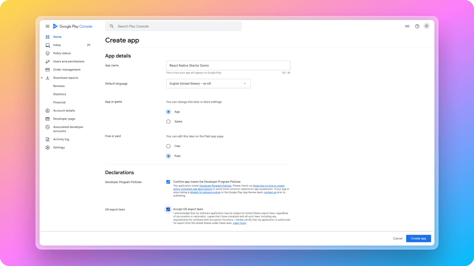The height and width of the screenshot is (266, 474).
Task: Uncheck Developer Program Policies confirmation checkbox
Action: click(168, 182)
